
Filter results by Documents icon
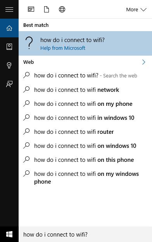pos(47,9)
